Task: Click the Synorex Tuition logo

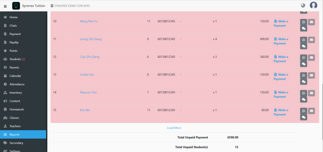Action: (16, 6)
